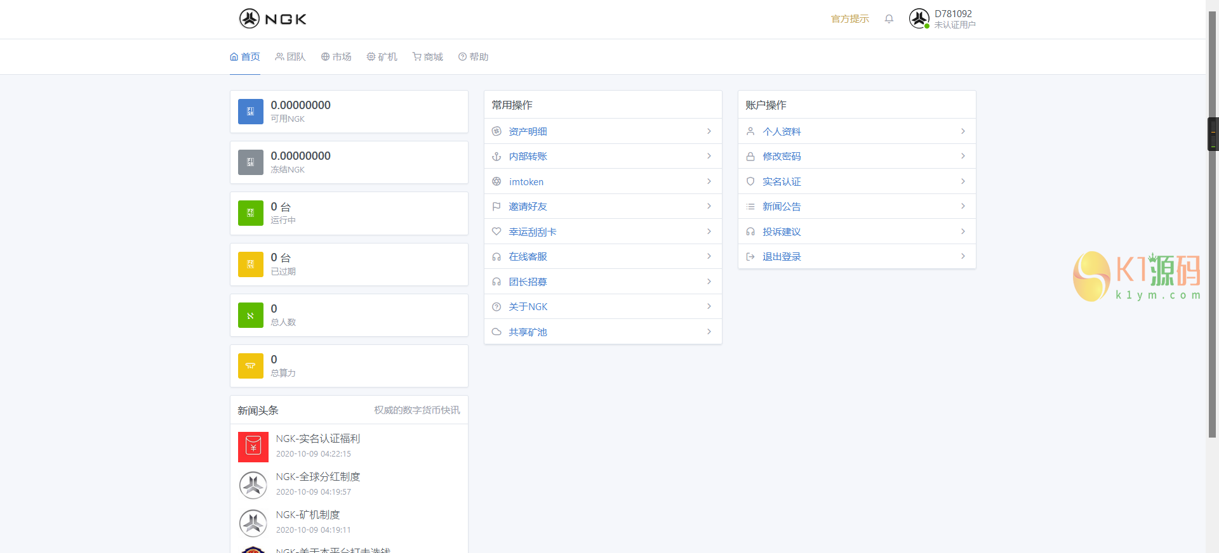Expand the 个人资料 row chevron

pos(963,131)
